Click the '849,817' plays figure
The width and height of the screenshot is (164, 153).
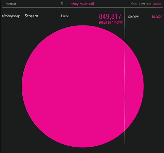click(x=110, y=17)
